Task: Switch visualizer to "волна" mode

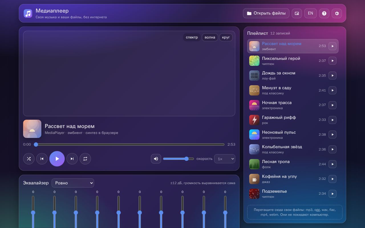Action: pos(210,37)
